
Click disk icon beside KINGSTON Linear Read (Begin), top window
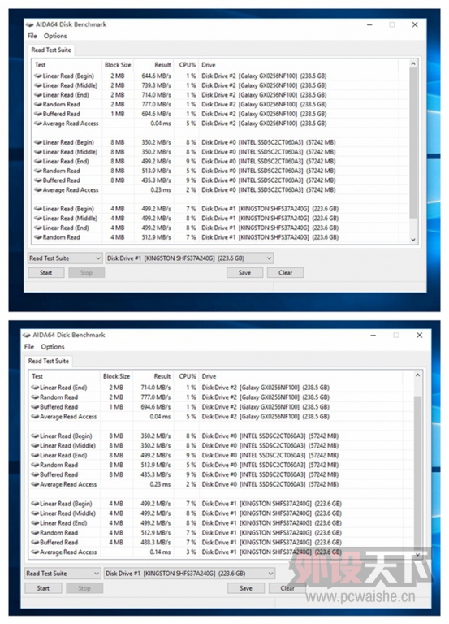pos(38,209)
